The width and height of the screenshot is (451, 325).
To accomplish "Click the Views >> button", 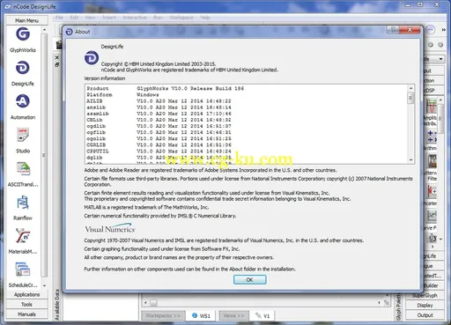I will [233, 316].
